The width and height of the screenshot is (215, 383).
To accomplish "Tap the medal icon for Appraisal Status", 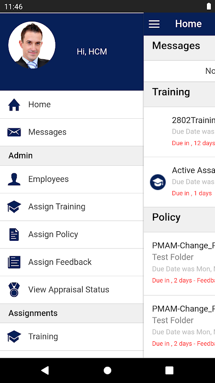I will click(x=14, y=290).
